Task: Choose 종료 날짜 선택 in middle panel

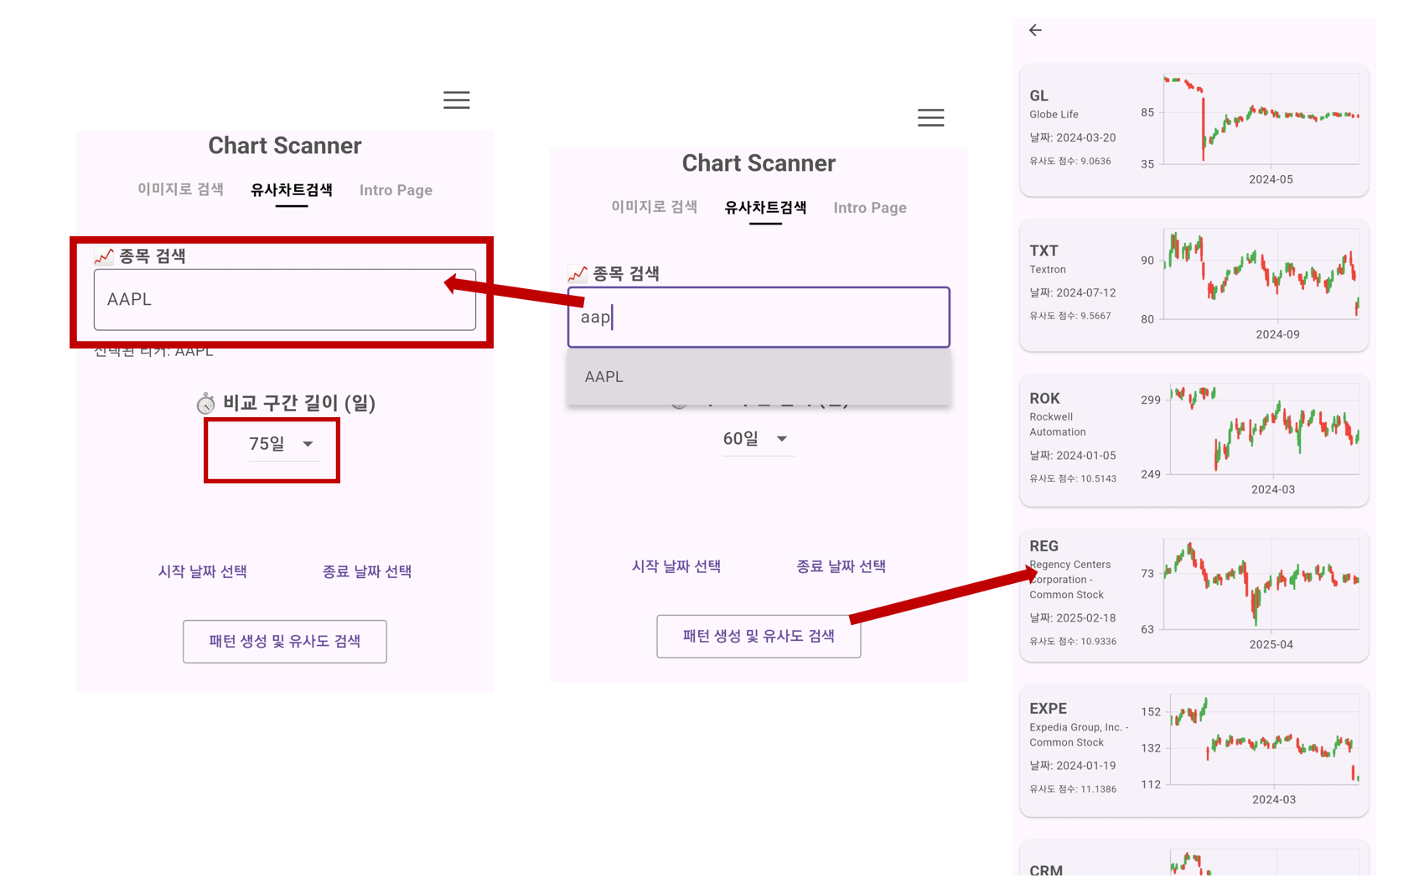Action: coord(841,566)
